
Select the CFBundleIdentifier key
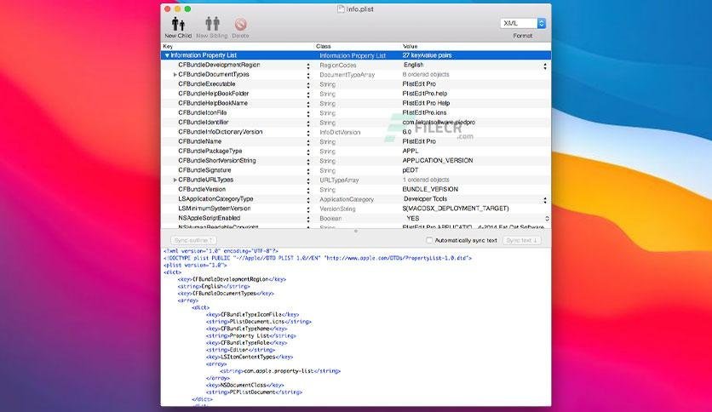point(204,123)
